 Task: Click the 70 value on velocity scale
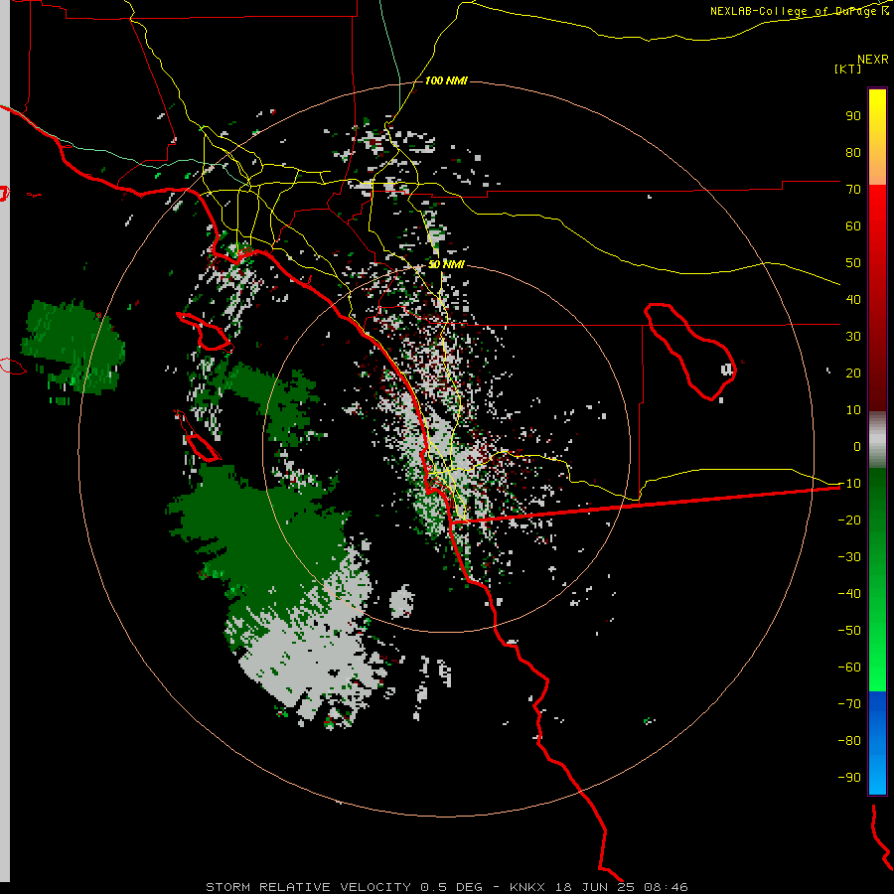click(853, 190)
